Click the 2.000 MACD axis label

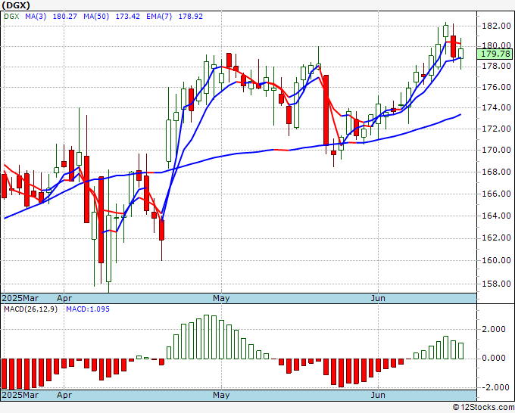pyautogui.click(x=494, y=329)
